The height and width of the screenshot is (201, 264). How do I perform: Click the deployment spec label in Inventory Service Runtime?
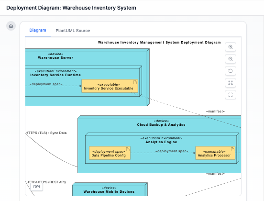[46, 84]
